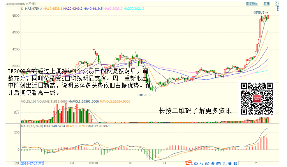Image resolution: width=287 pixels, height=167 pixels.
Task: Click the window icon at top-right corner
Action: (277, 4)
